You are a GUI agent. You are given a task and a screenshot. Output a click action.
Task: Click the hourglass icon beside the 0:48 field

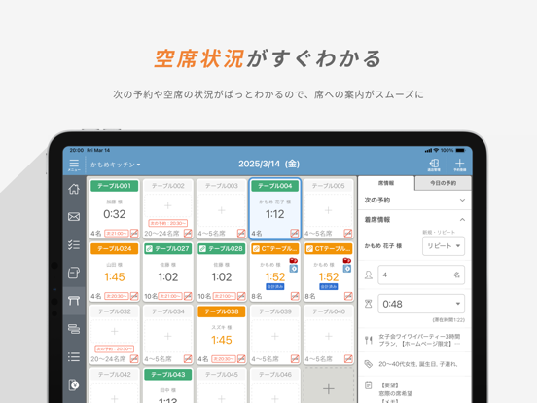(x=369, y=304)
